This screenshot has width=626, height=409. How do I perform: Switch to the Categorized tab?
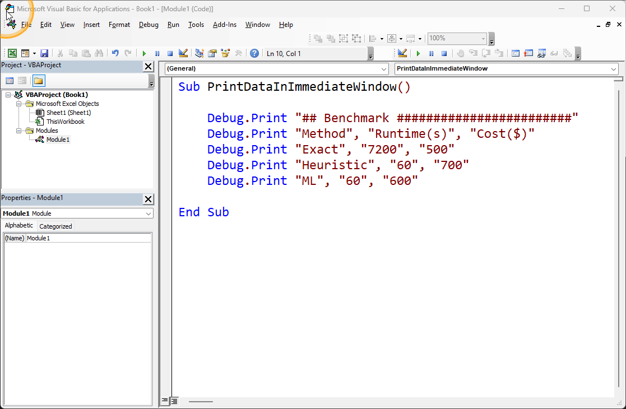[x=55, y=226]
